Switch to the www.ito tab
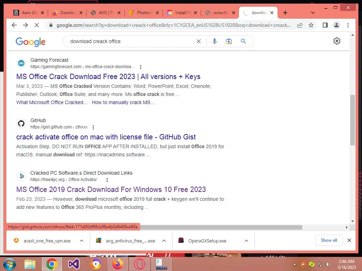 coord(220,13)
